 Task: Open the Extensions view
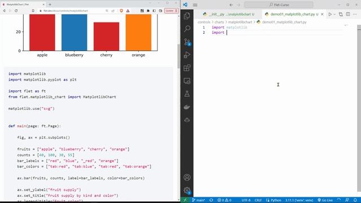(187, 68)
